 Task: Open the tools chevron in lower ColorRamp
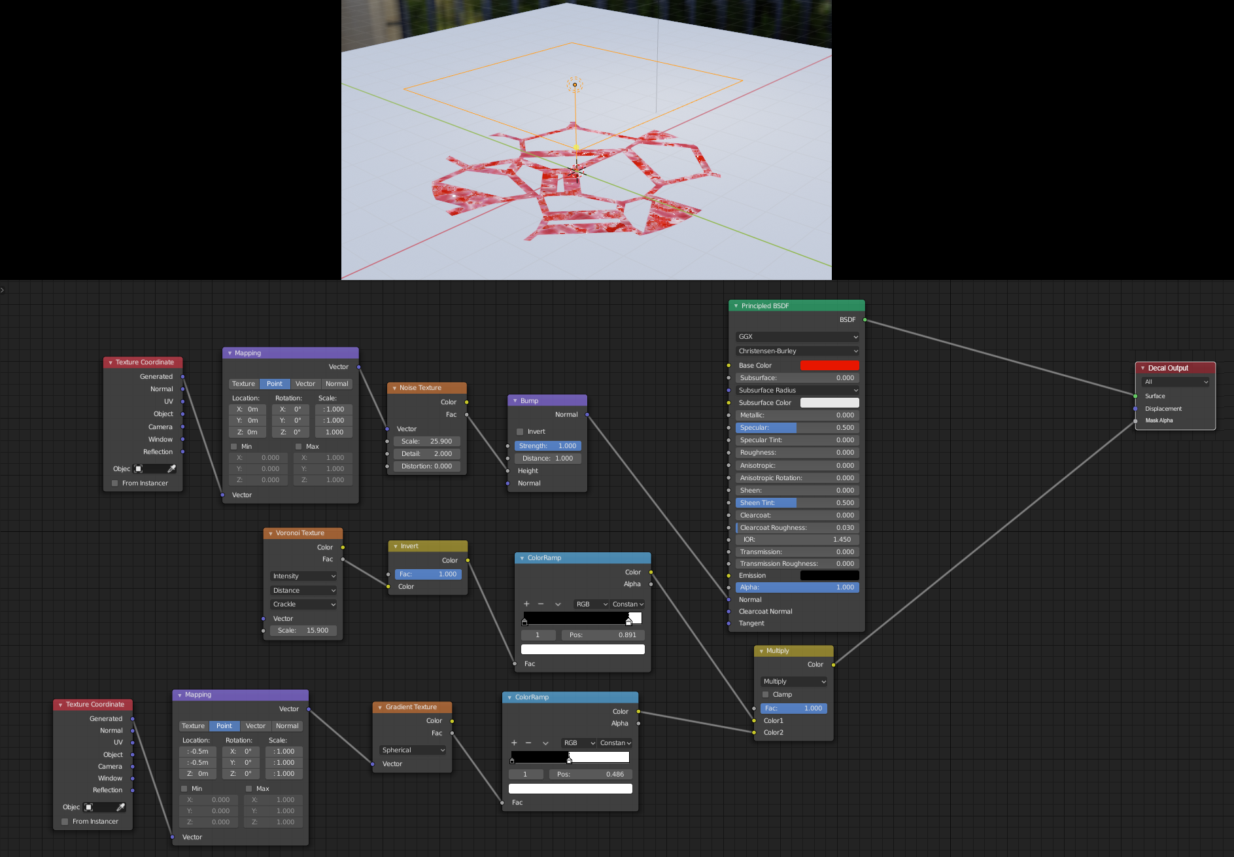545,743
